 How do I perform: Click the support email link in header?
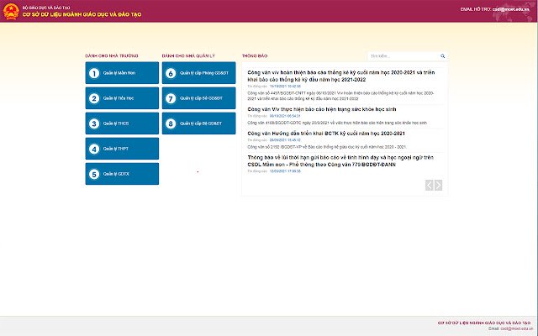(510, 9)
